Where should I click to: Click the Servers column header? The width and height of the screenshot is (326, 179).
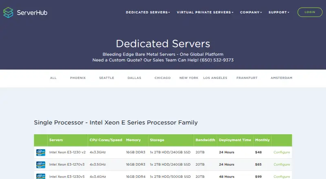[56, 140]
